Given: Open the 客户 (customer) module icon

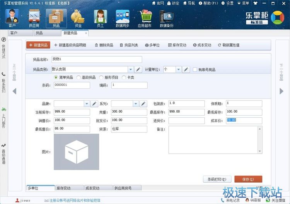Looking at the screenshot, I should [12, 19].
